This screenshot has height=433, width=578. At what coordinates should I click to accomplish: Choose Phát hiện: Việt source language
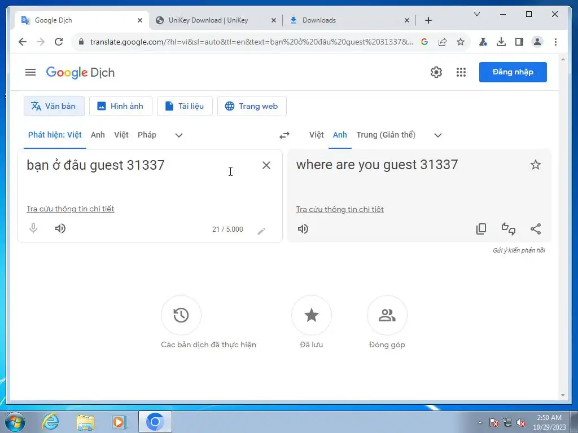[55, 135]
